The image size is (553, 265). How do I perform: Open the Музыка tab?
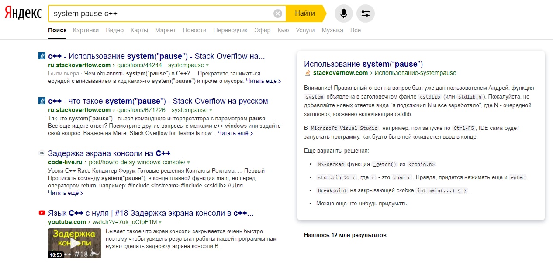click(332, 30)
